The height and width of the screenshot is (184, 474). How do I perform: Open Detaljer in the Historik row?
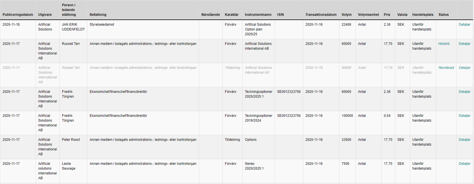tap(464, 44)
